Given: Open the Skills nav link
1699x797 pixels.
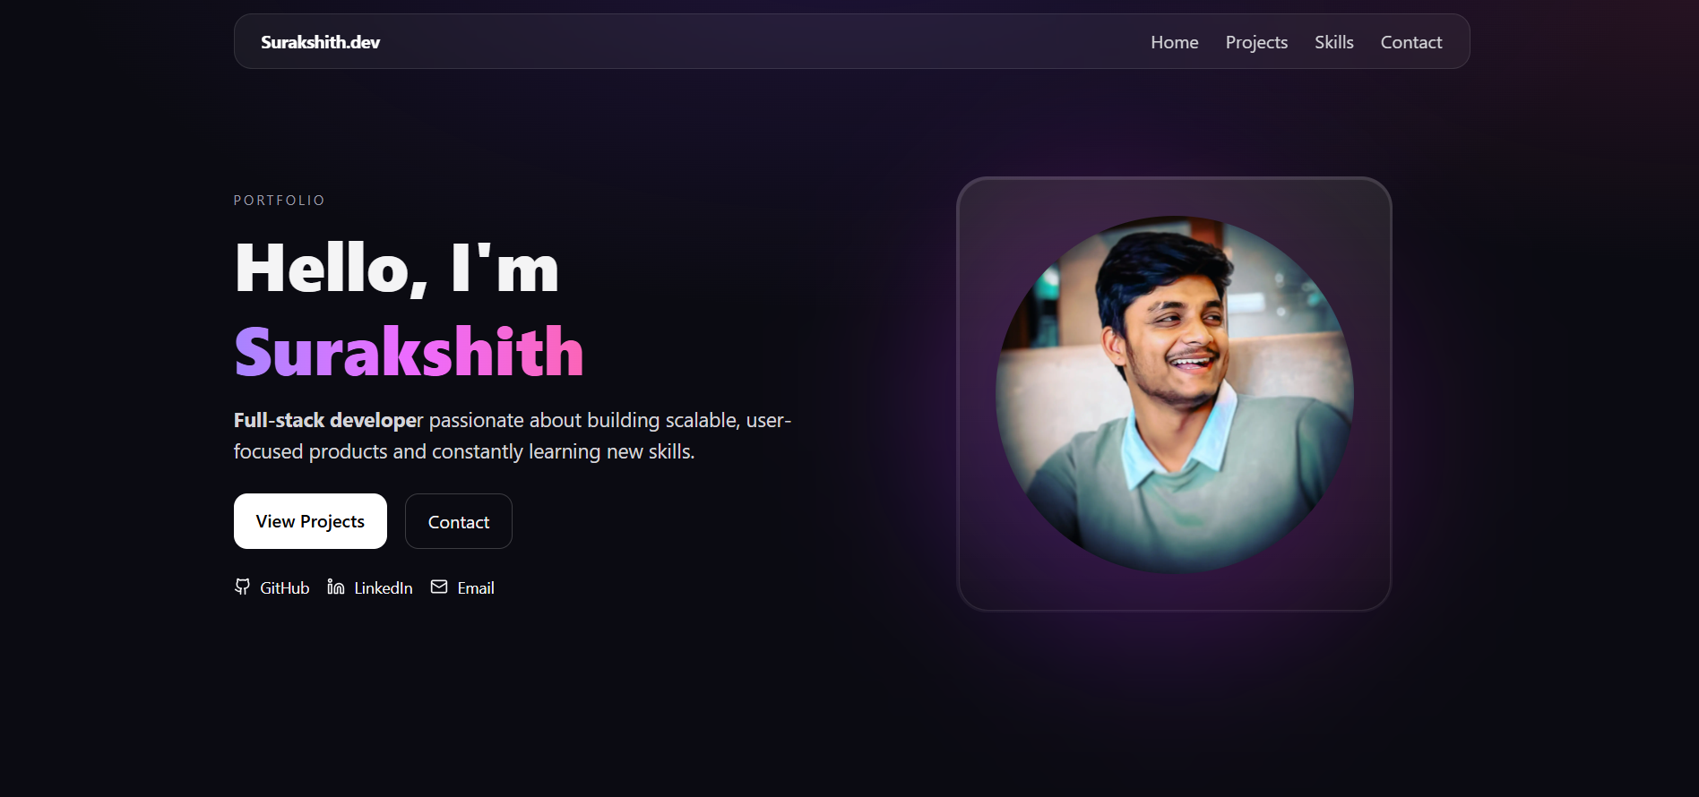Looking at the screenshot, I should click(x=1334, y=42).
